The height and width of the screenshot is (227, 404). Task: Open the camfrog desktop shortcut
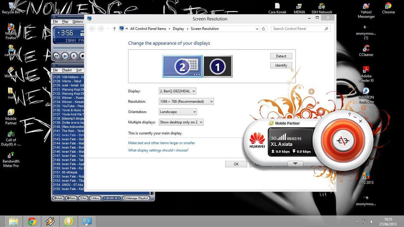(x=11, y=50)
